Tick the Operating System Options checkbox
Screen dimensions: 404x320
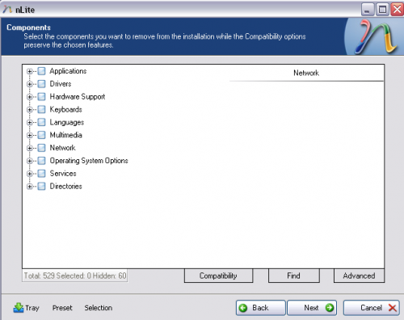pyautogui.click(x=41, y=161)
